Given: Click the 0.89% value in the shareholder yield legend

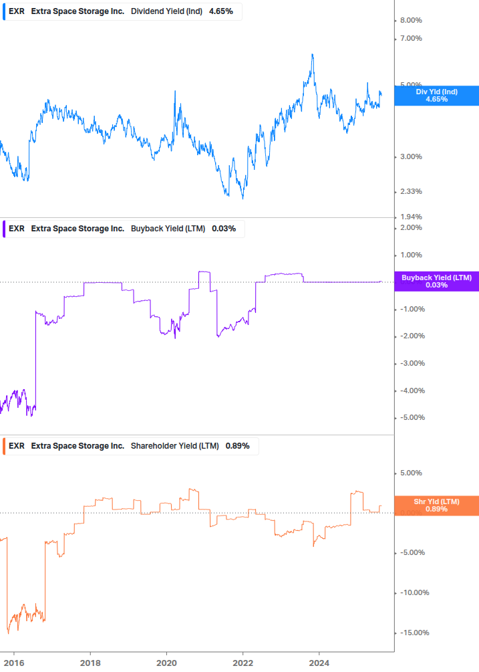Looking at the screenshot, I should coord(238,446).
